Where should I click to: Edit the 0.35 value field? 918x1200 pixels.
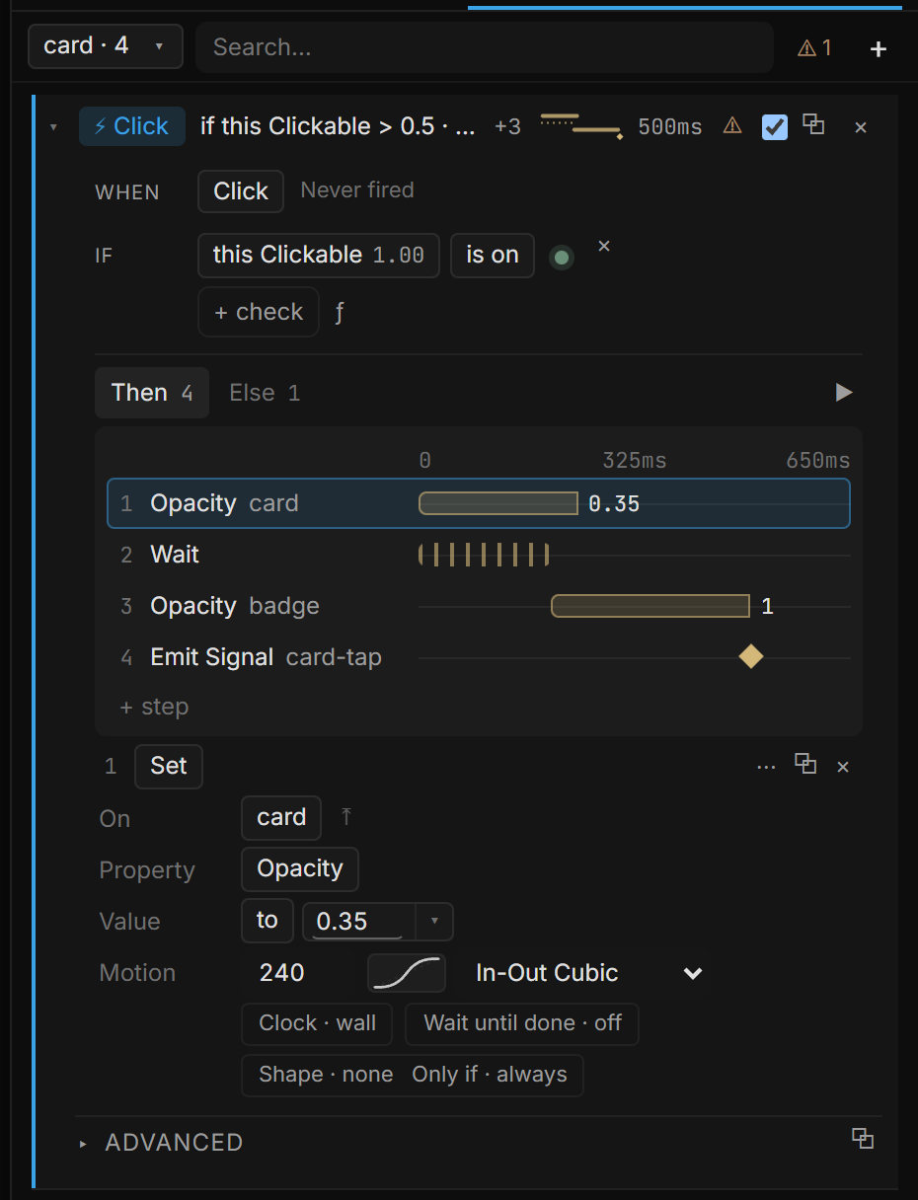359,922
